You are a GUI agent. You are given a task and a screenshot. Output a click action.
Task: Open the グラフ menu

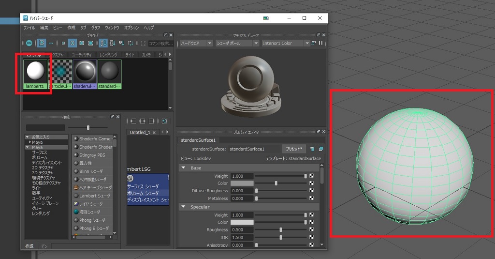click(x=96, y=28)
